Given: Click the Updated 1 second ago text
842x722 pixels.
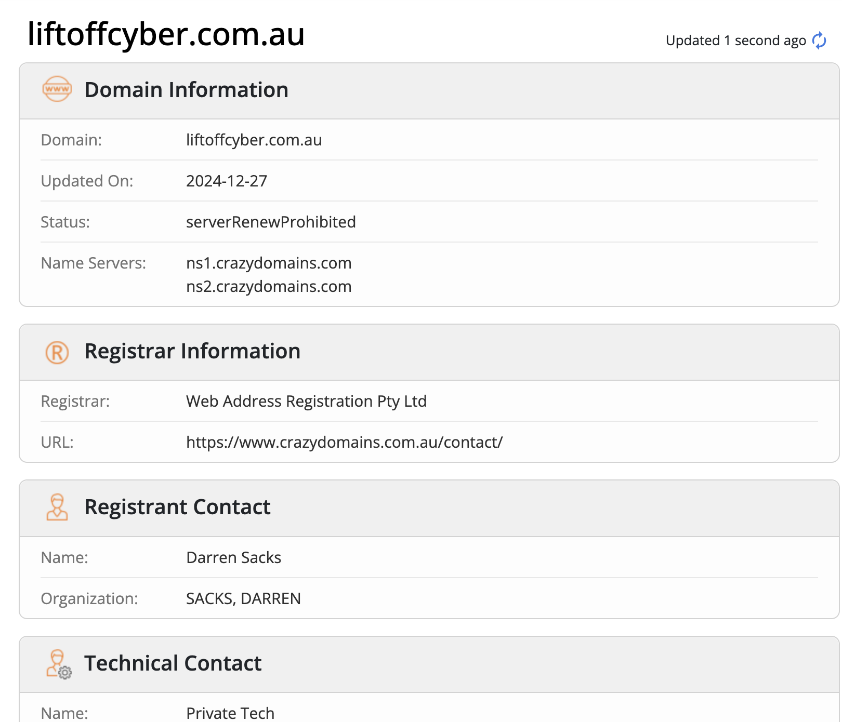Looking at the screenshot, I should 735,41.
